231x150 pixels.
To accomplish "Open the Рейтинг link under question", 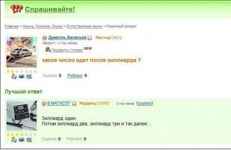I will coord(75,76).
